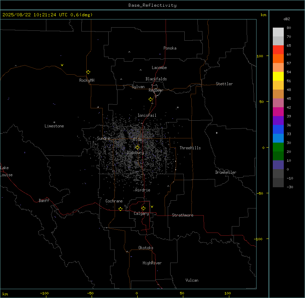Click the Lake Louise label

(6, 171)
